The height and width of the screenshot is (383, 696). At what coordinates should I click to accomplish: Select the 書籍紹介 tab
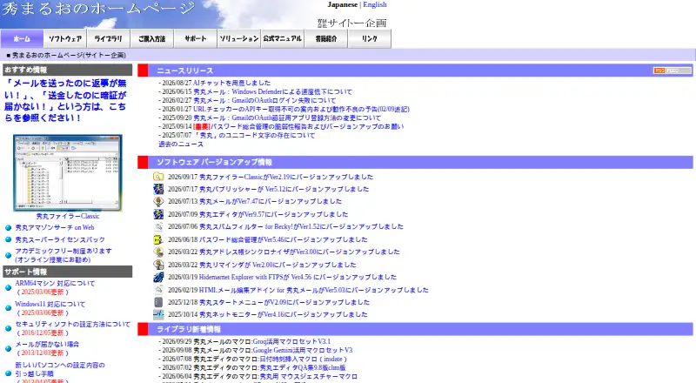click(x=325, y=38)
